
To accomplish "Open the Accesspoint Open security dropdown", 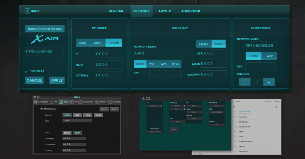I will [217, 106].
